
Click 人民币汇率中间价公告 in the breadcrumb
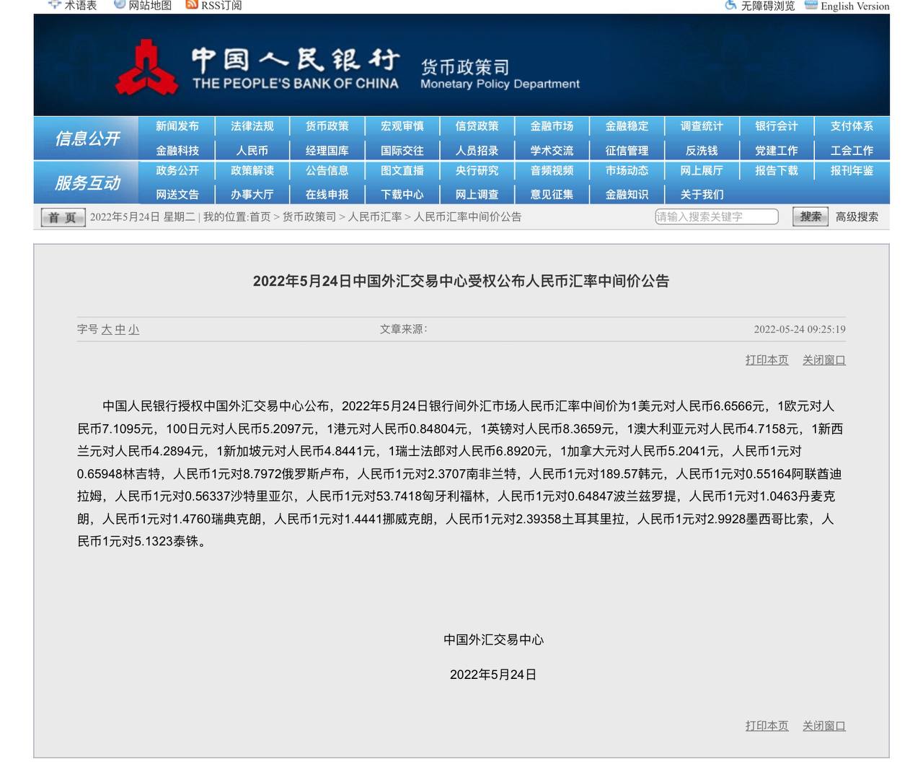(x=467, y=217)
